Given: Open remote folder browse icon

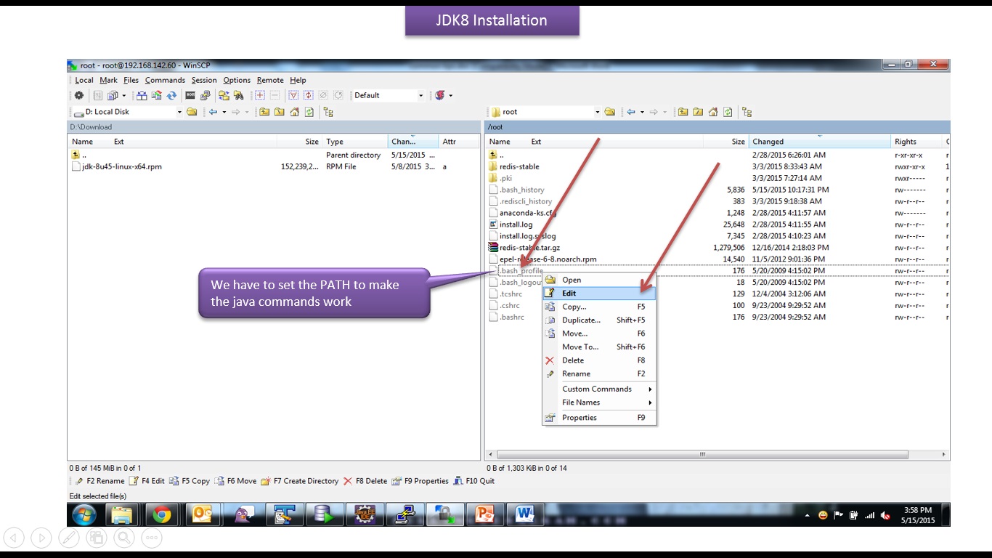Looking at the screenshot, I should point(609,112).
